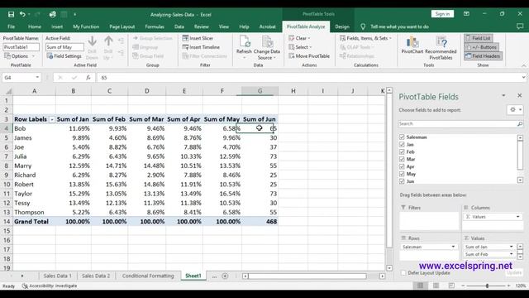Click the Insert Function fx icon
Screen dimensions: 529x298
[88, 78]
